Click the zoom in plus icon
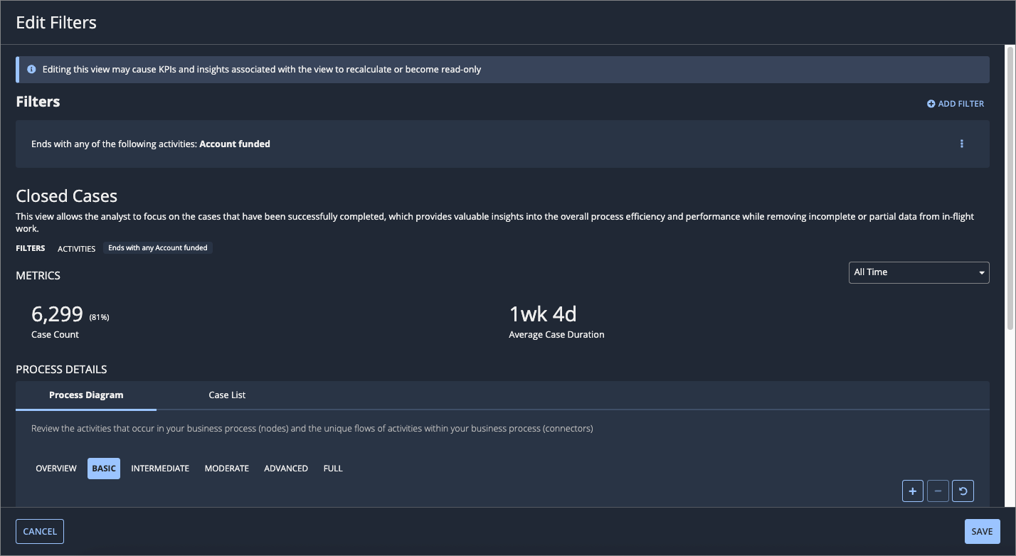Screen dimensions: 1016x556 coord(913,491)
